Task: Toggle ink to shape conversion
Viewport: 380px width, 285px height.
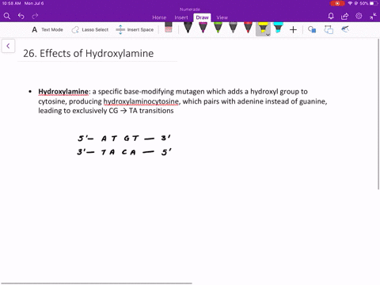Action: pos(329,29)
